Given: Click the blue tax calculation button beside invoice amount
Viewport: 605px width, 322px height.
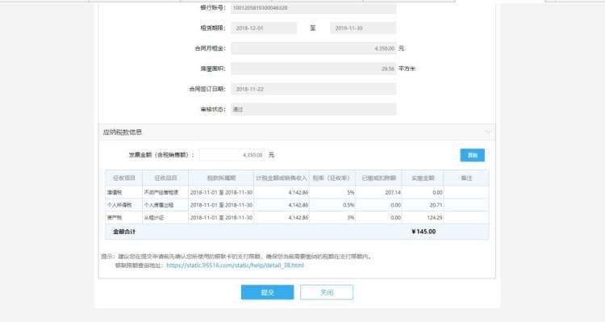Looking at the screenshot, I should coord(472,155).
